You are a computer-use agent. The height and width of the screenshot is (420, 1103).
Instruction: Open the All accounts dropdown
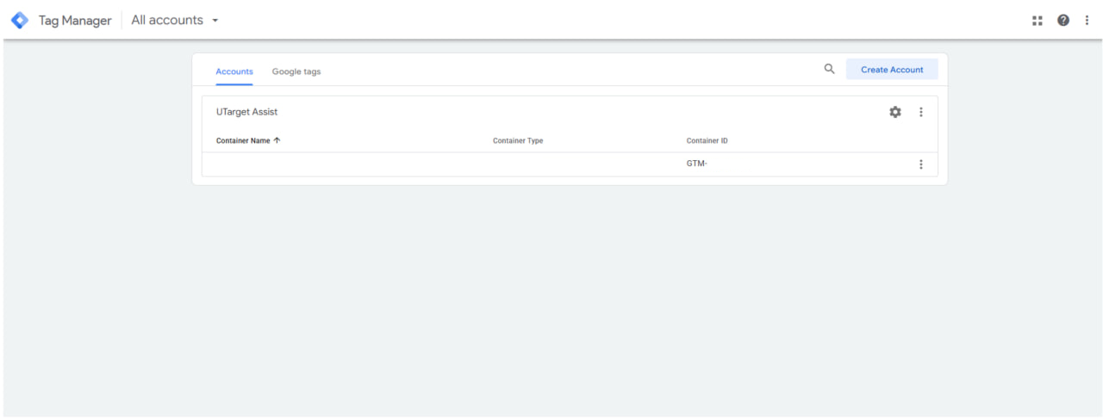pos(175,20)
